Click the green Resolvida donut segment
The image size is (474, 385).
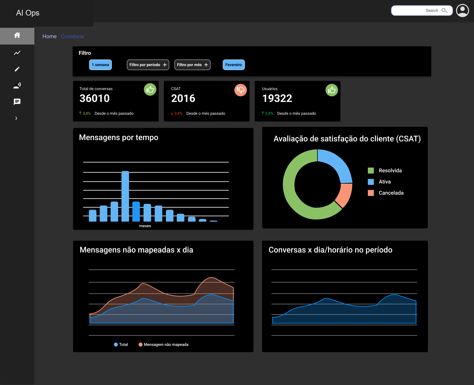(x=289, y=184)
